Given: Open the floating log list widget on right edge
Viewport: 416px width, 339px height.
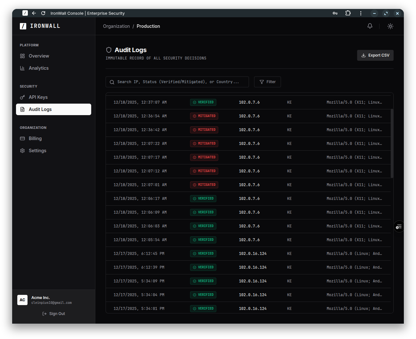Looking at the screenshot, I should point(399,226).
